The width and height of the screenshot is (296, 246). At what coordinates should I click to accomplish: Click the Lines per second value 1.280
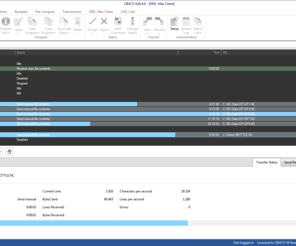click(x=186, y=199)
